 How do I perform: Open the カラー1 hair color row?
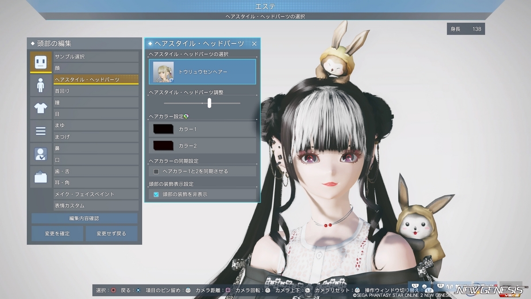(x=203, y=129)
